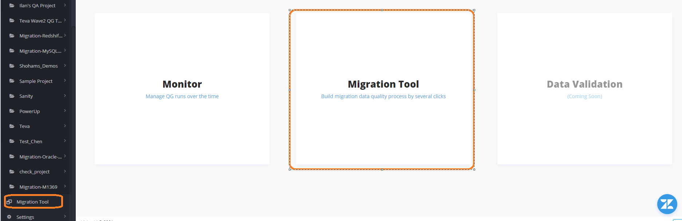Image resolution: width=682 pixels, height=221 pixels.
Task: Click folder icon beside Migration-MySQL...
Action: point(12,51)
